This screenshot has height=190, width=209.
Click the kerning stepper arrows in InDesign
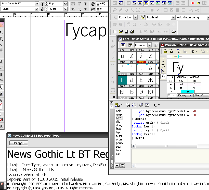point(98,4)
